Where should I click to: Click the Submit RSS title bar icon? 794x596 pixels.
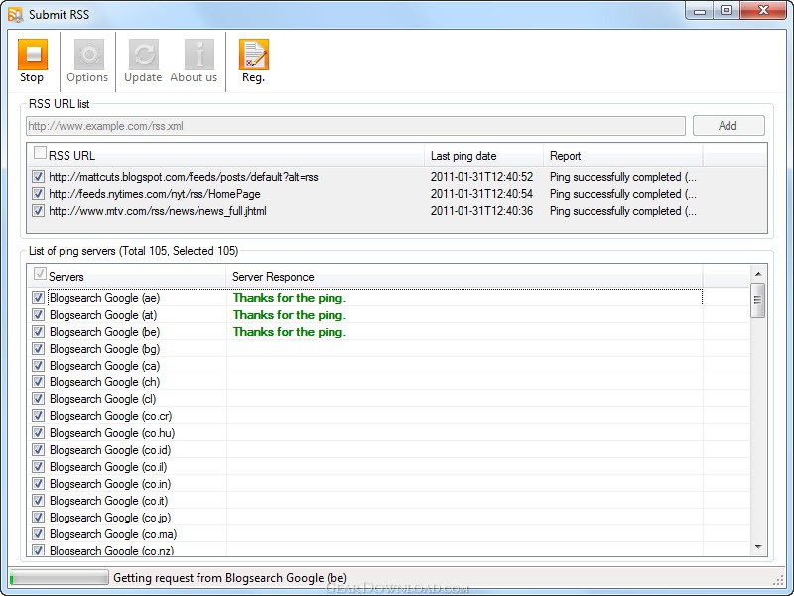pos(15,14)
